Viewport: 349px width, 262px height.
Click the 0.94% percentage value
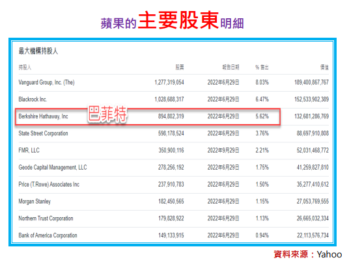click(x=262, y=235)
